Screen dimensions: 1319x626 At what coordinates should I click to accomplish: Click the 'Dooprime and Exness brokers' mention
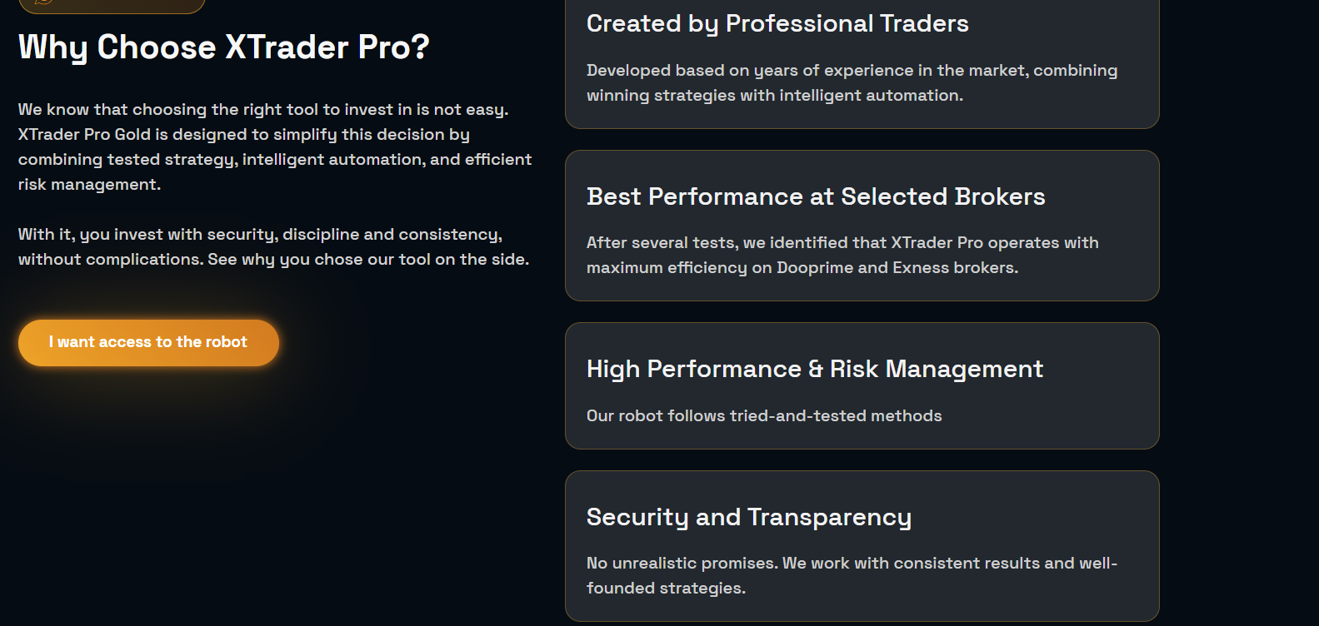click(897, 268)
